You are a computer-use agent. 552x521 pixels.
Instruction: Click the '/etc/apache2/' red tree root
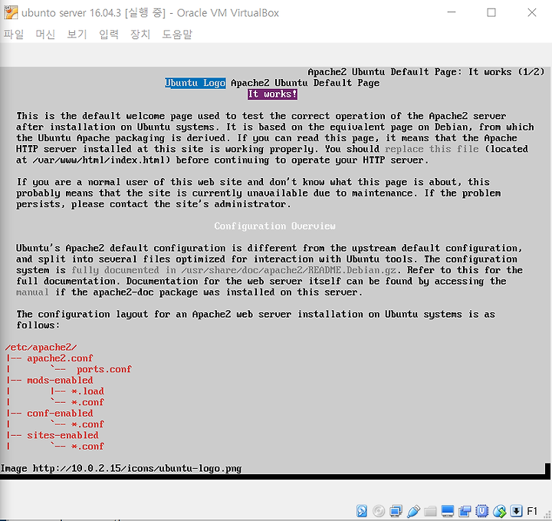point(41,348)
